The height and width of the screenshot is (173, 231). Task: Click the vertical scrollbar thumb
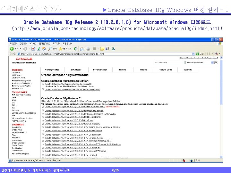(221, 82)
